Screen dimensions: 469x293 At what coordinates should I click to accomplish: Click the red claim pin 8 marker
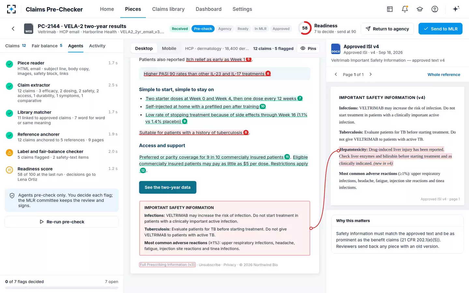click(x=246, y=133)
